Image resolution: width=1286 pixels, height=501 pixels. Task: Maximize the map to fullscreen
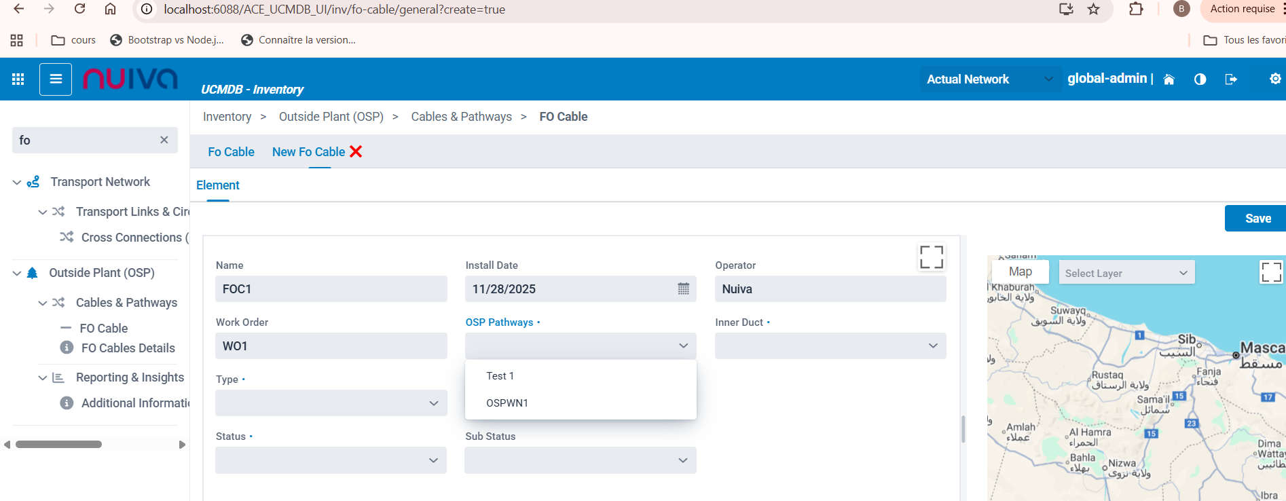[1271, 272]
